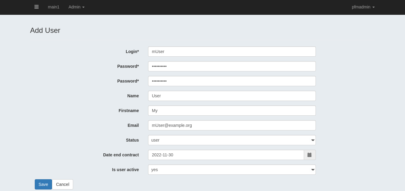Viewport: 405px width, 191px height.
Task: Select the Name field containing User
Action: [232, 96]
